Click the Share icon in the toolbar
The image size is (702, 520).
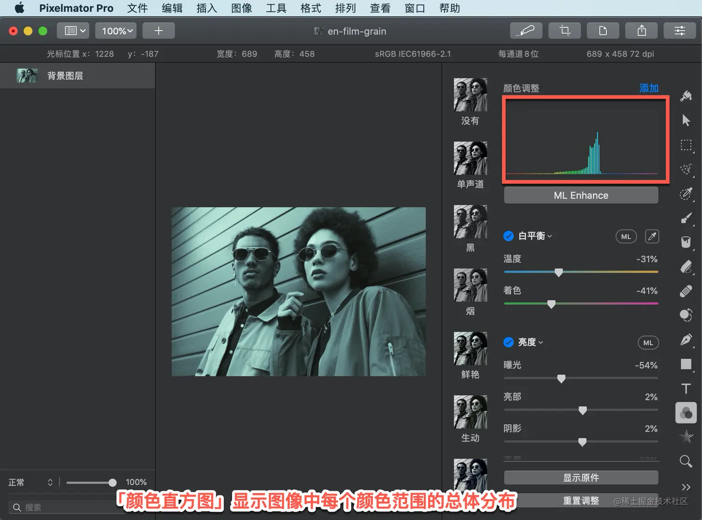tap(642, 31)
